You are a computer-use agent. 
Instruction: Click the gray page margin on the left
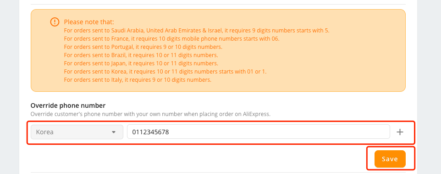[9, 87]
